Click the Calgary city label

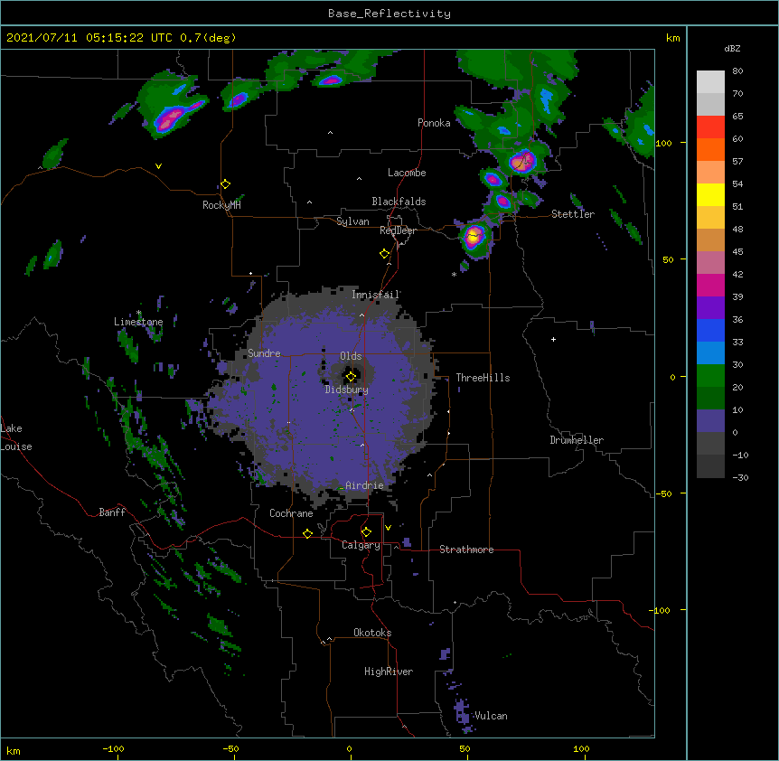point(361,545)
